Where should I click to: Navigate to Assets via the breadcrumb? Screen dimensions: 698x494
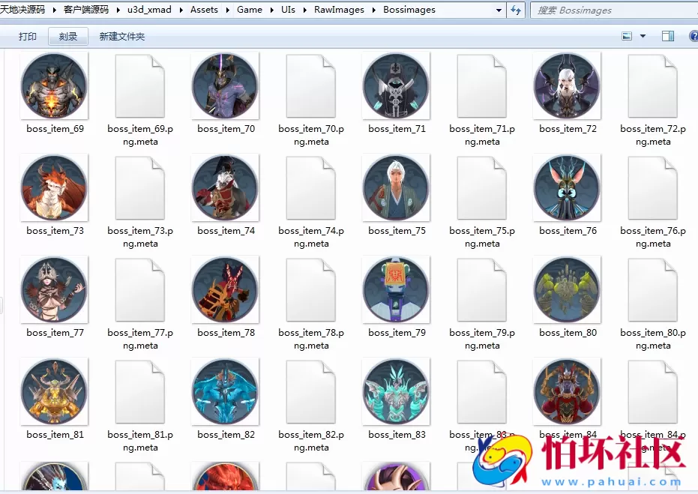tap(204, 10)
